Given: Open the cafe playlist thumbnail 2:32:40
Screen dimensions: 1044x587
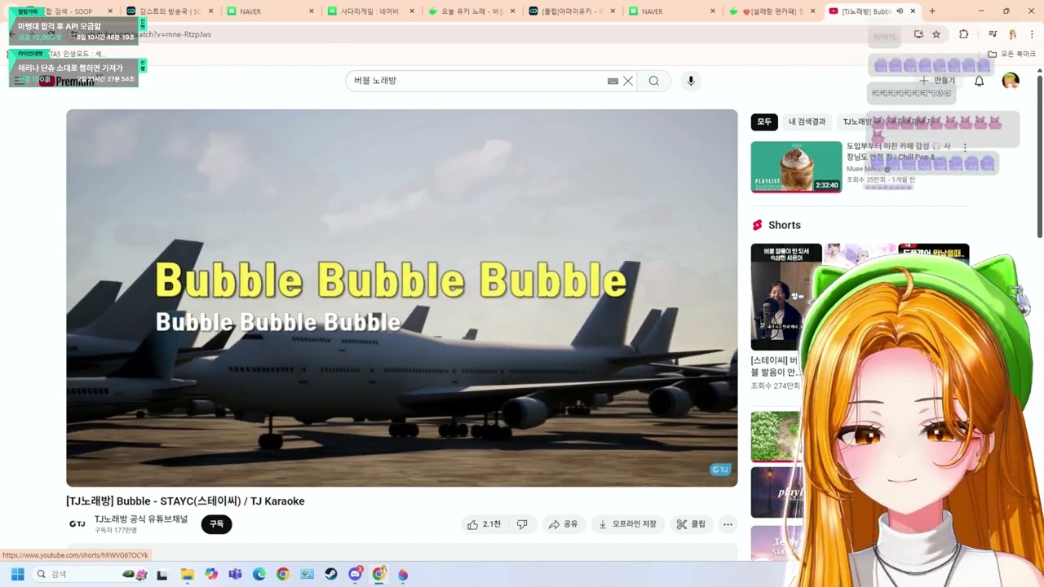Looking at the screenshot, I should pyautogui.click(x=796, y=166).
